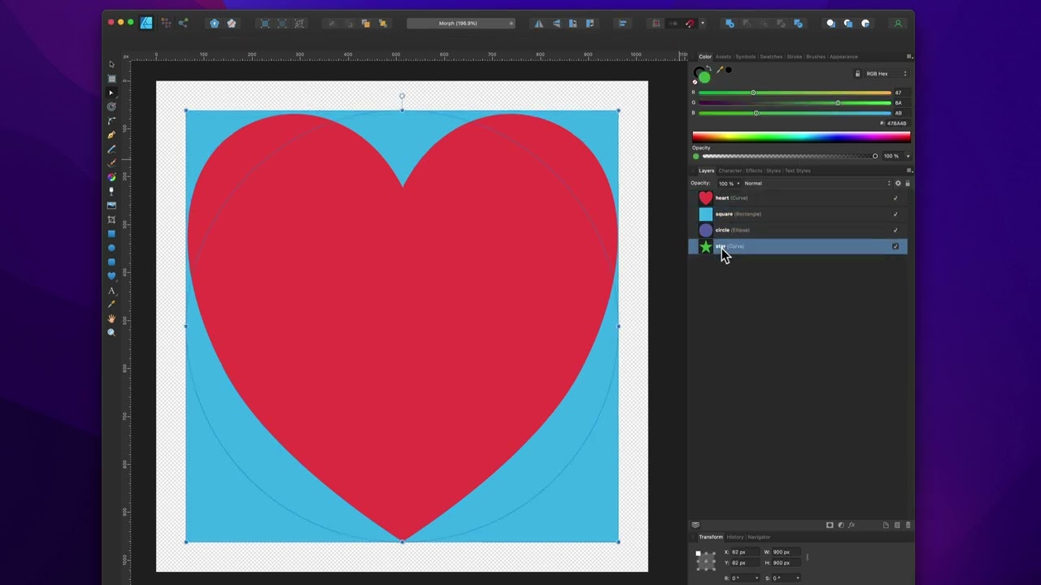
Task: Swap stroke and fill colors arrow
Action: pos(708,68)
